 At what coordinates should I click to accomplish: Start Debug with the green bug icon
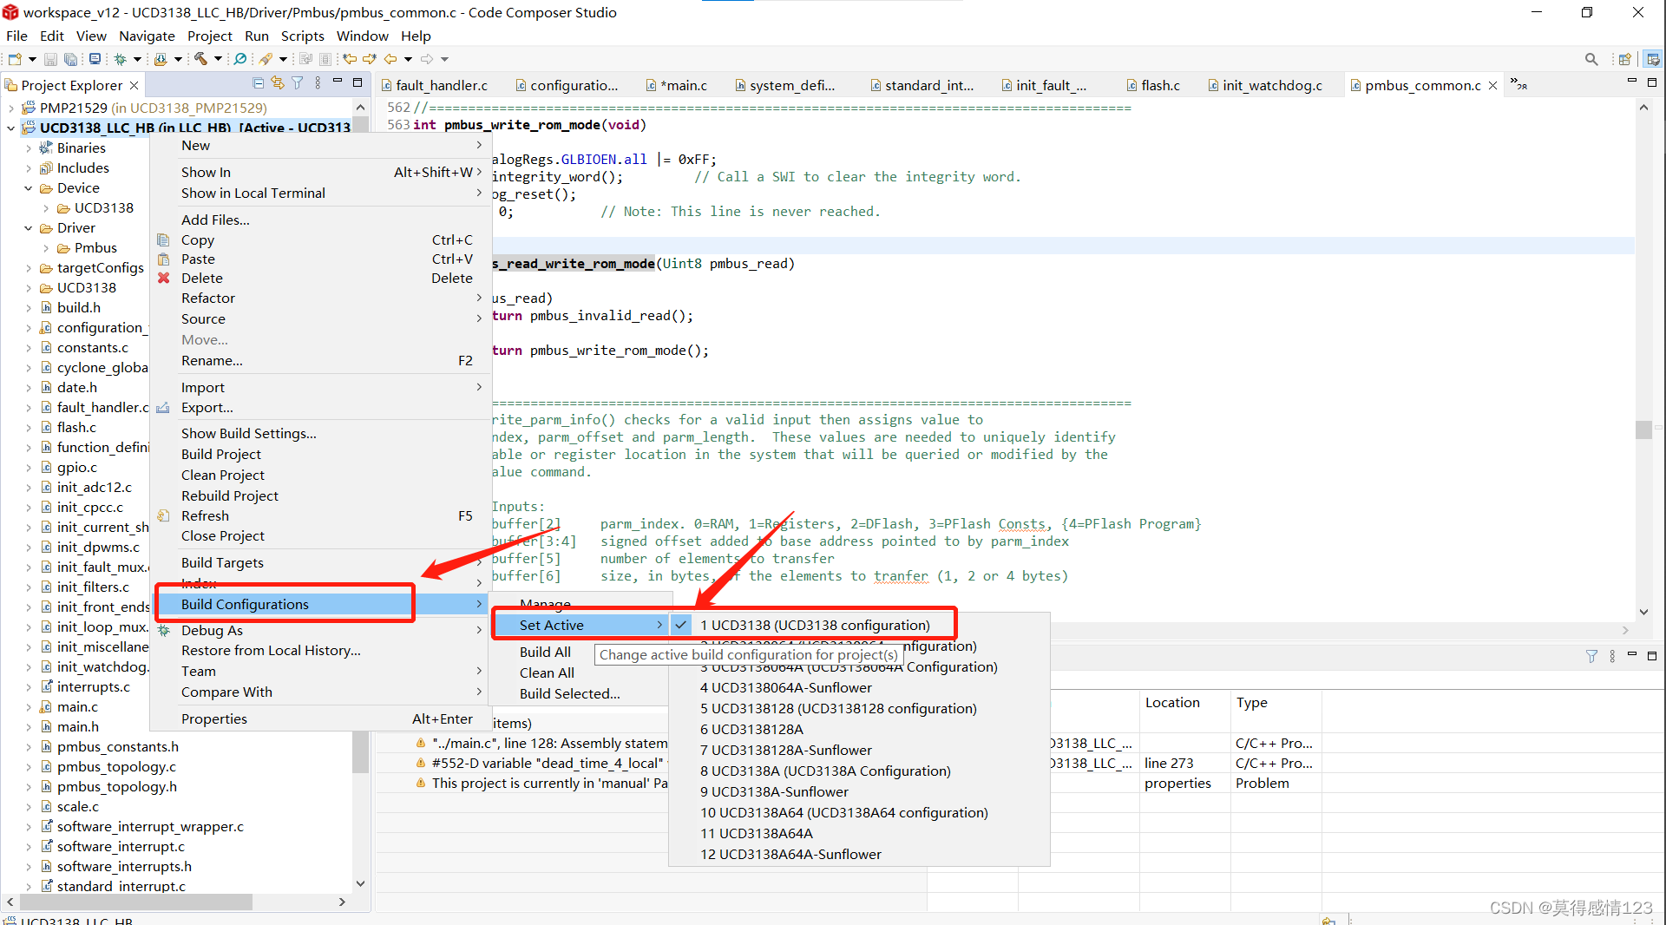121,59
